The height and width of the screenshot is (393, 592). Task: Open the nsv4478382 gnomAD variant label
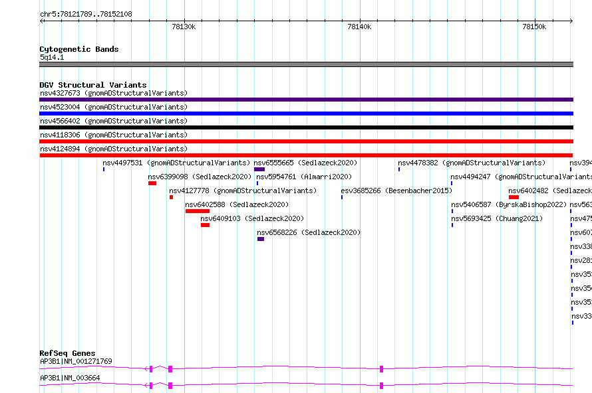(472, 163)
